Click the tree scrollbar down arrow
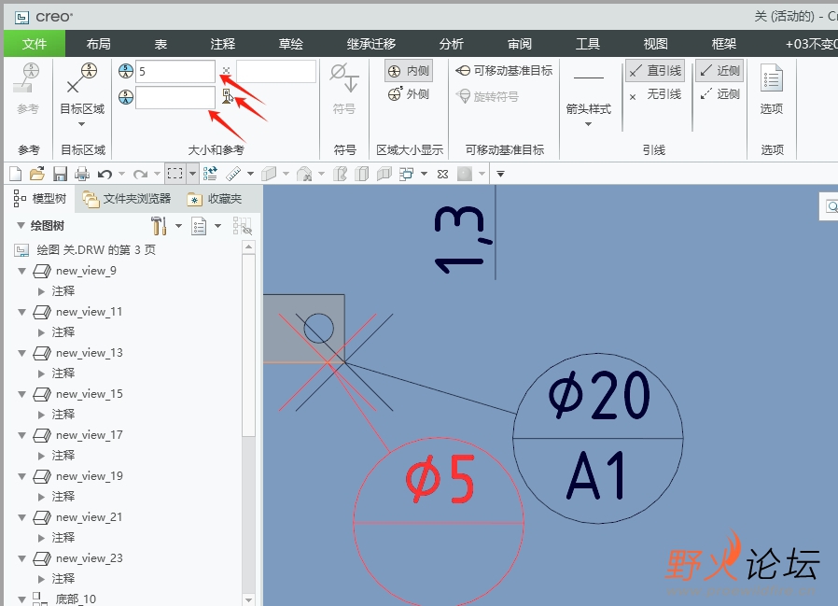Image resolution: width=838 pixels, height=606 pixels. [248, 599]
